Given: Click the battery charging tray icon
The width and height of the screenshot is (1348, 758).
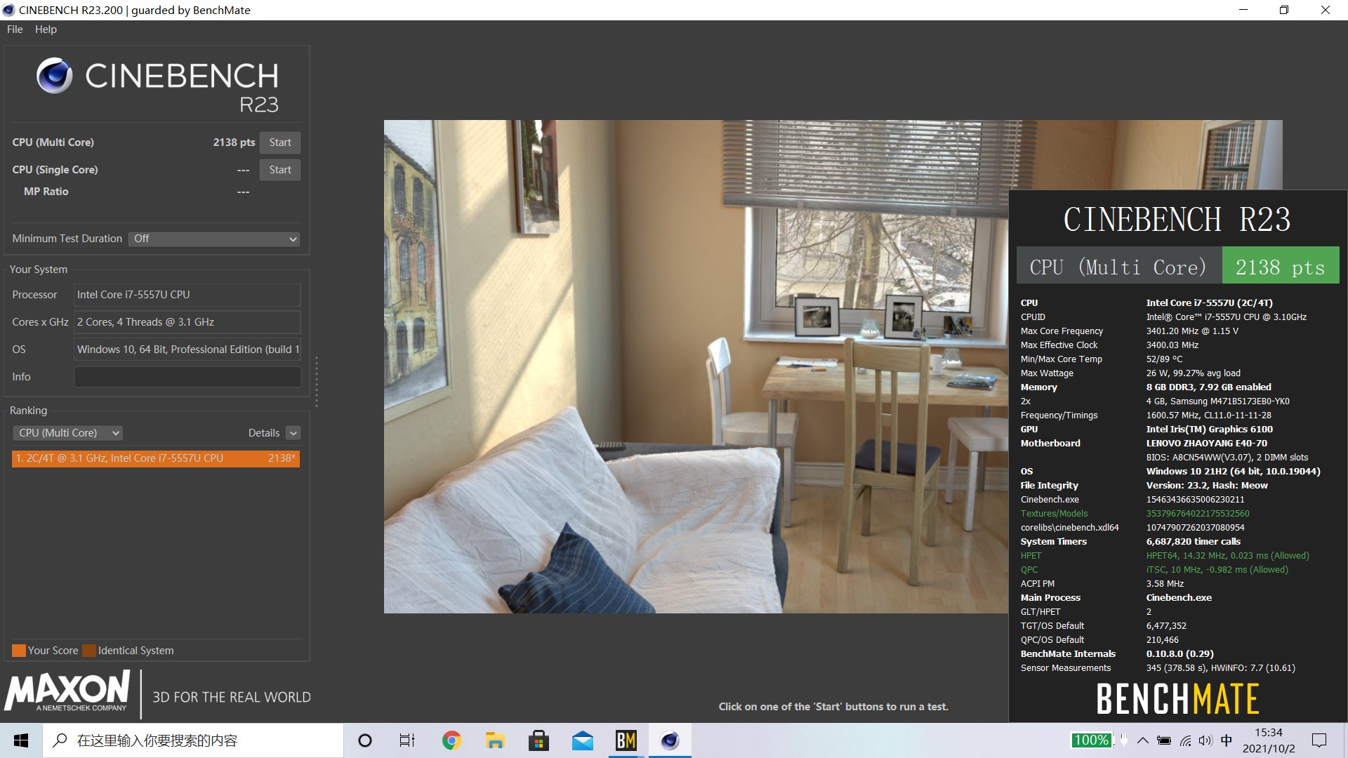Looking at the screenshot, I should 1164,740.
